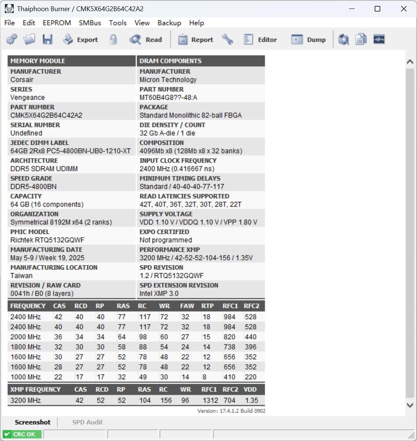417x441 pixels.
Task: Click 2400 MHz (0.416667 ns) clock value
Action: (x=177, y=169)
